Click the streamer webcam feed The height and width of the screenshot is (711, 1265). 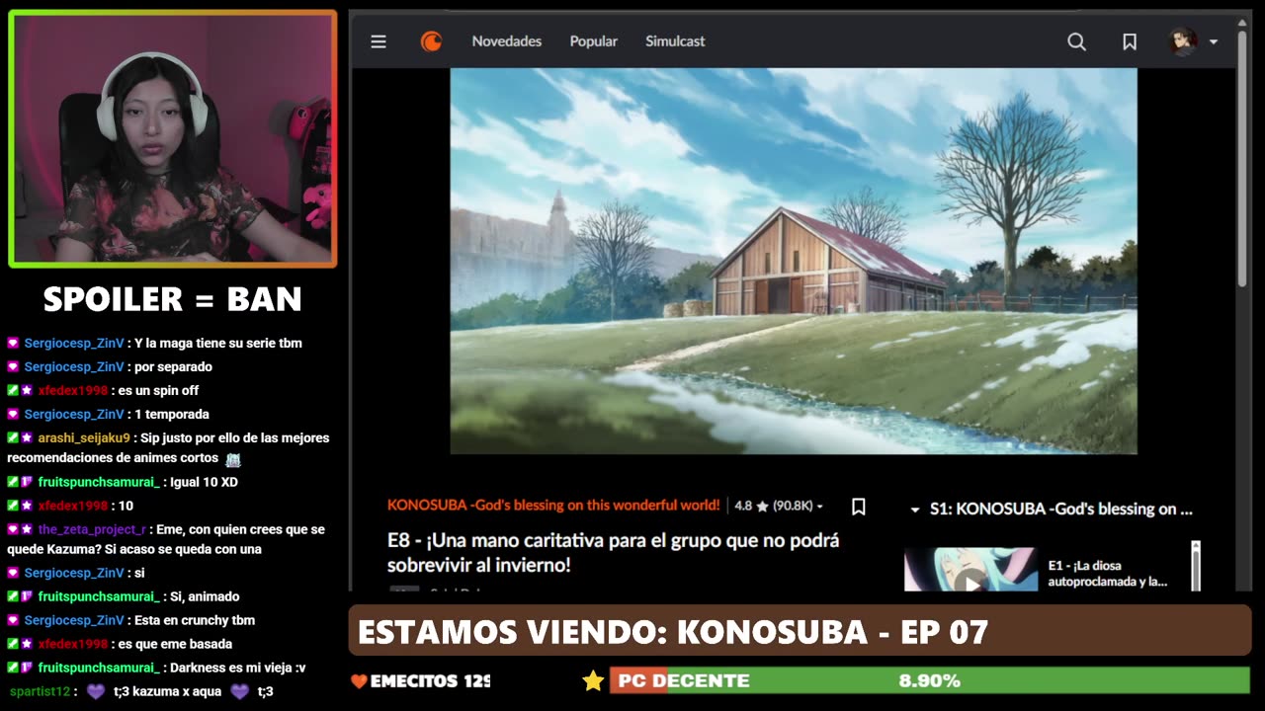tap(173, 139)
